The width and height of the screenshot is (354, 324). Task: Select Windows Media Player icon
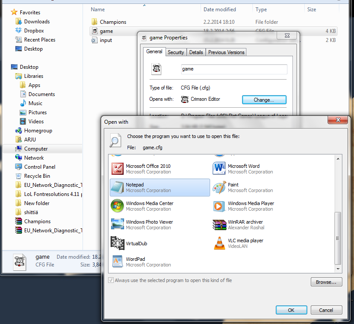(219, 206)
